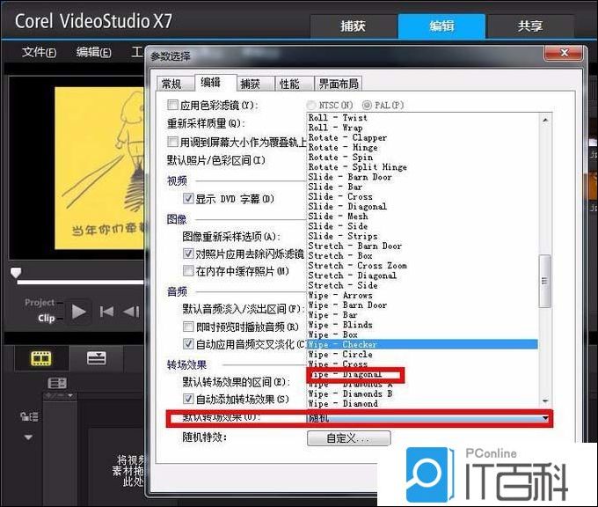Screen dimensions: 598x507
Task: Toggle 对照片应用去除闪烁滤镜 checkbox
Action: pyautogui.click(x=188, y=253)
